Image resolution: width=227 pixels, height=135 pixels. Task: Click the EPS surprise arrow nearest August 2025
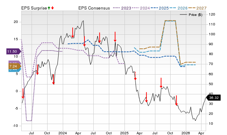click(161, 83)
